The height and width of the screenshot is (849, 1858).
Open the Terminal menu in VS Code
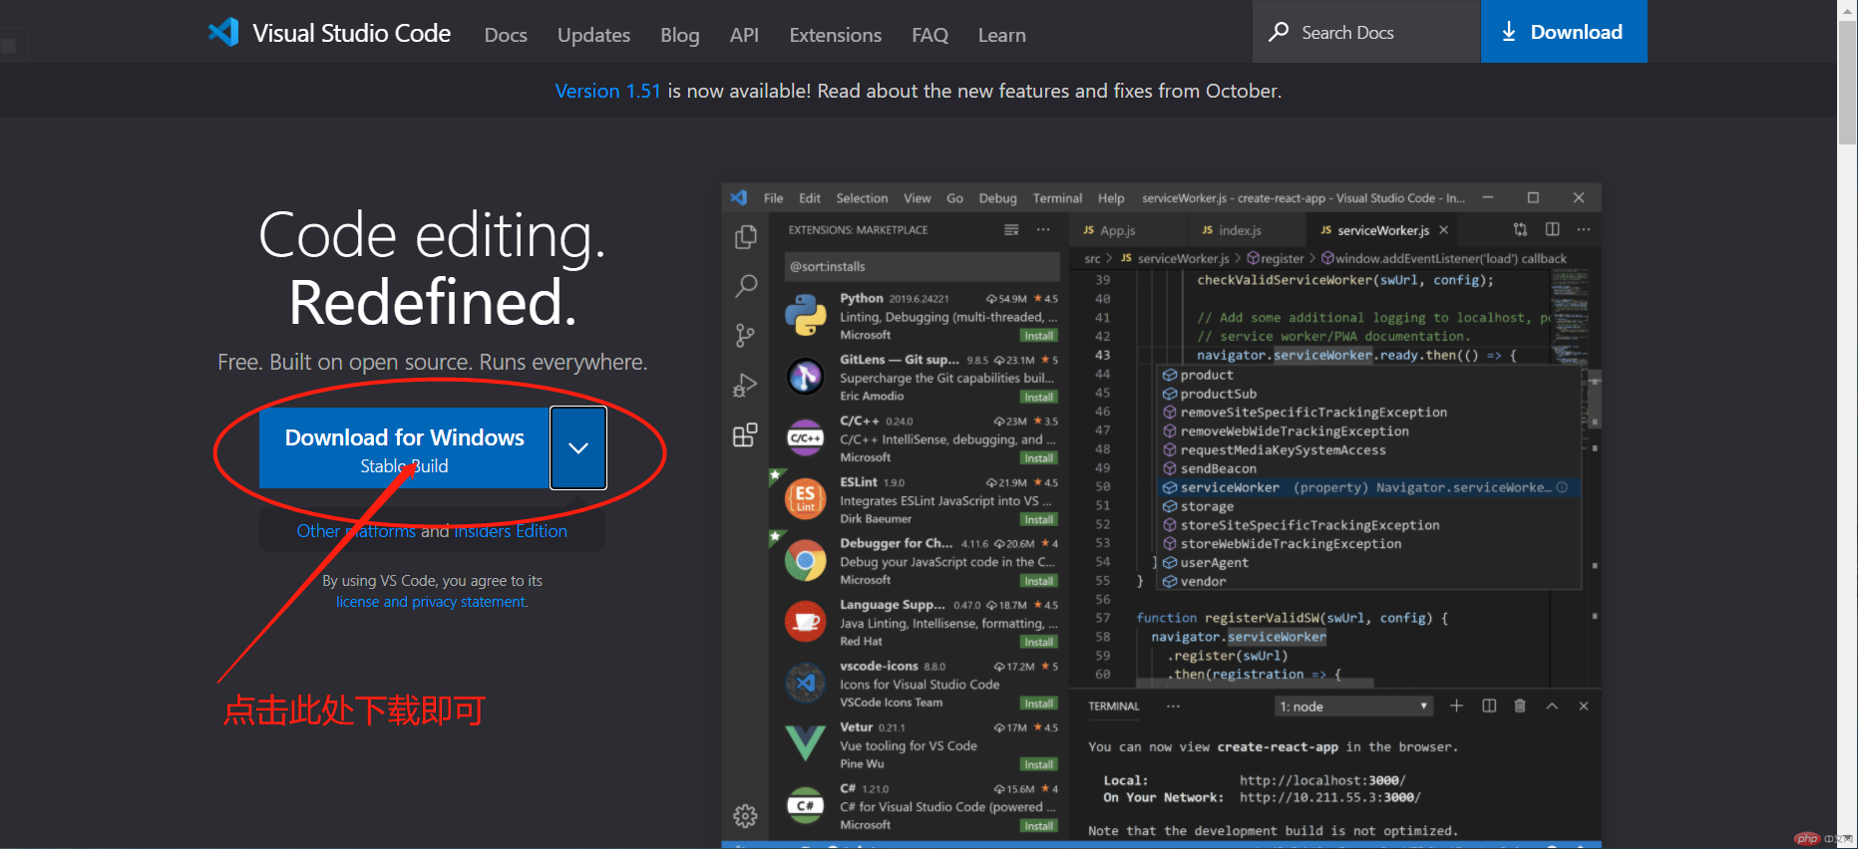coord(1057,198)
